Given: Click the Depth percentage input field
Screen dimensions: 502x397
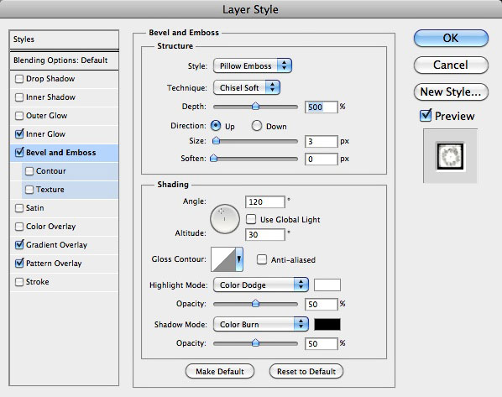Looking at the screenshot, I should tap(322, 107).
